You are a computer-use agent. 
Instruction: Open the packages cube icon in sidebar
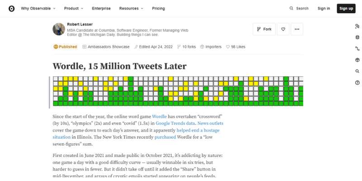(357, 60)
